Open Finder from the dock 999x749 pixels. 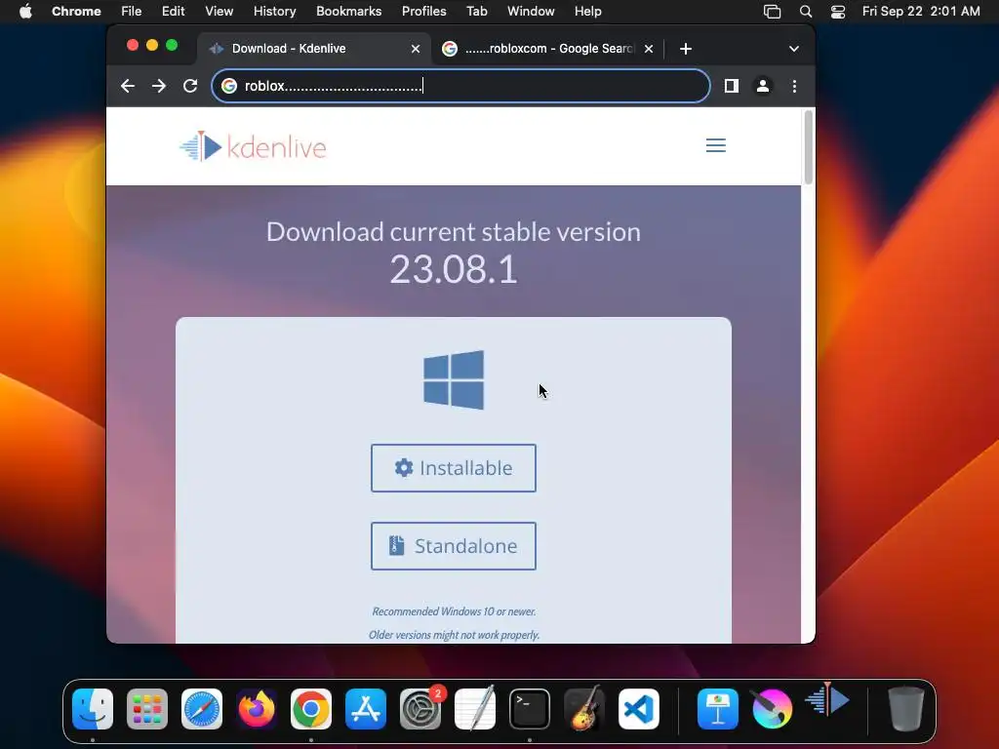tap(93, 708)
